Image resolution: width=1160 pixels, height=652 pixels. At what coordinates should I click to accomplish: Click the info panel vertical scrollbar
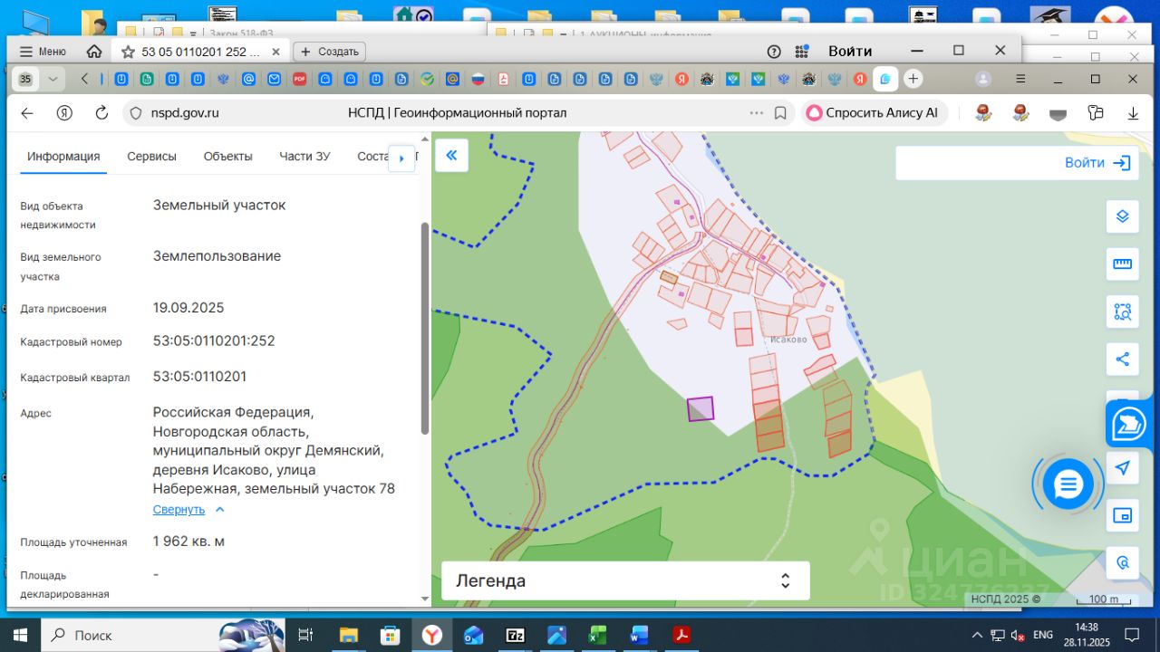tap(425, 326)
